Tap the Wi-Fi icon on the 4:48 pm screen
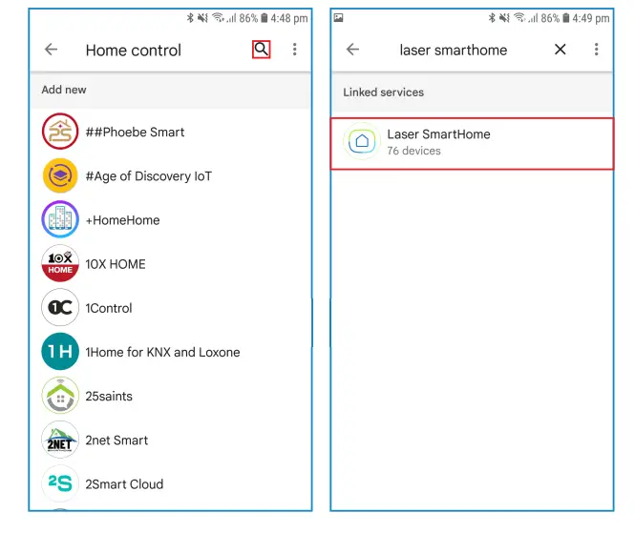Image resolution: width=635 pixels, height=533 pixels. point(219,18)
